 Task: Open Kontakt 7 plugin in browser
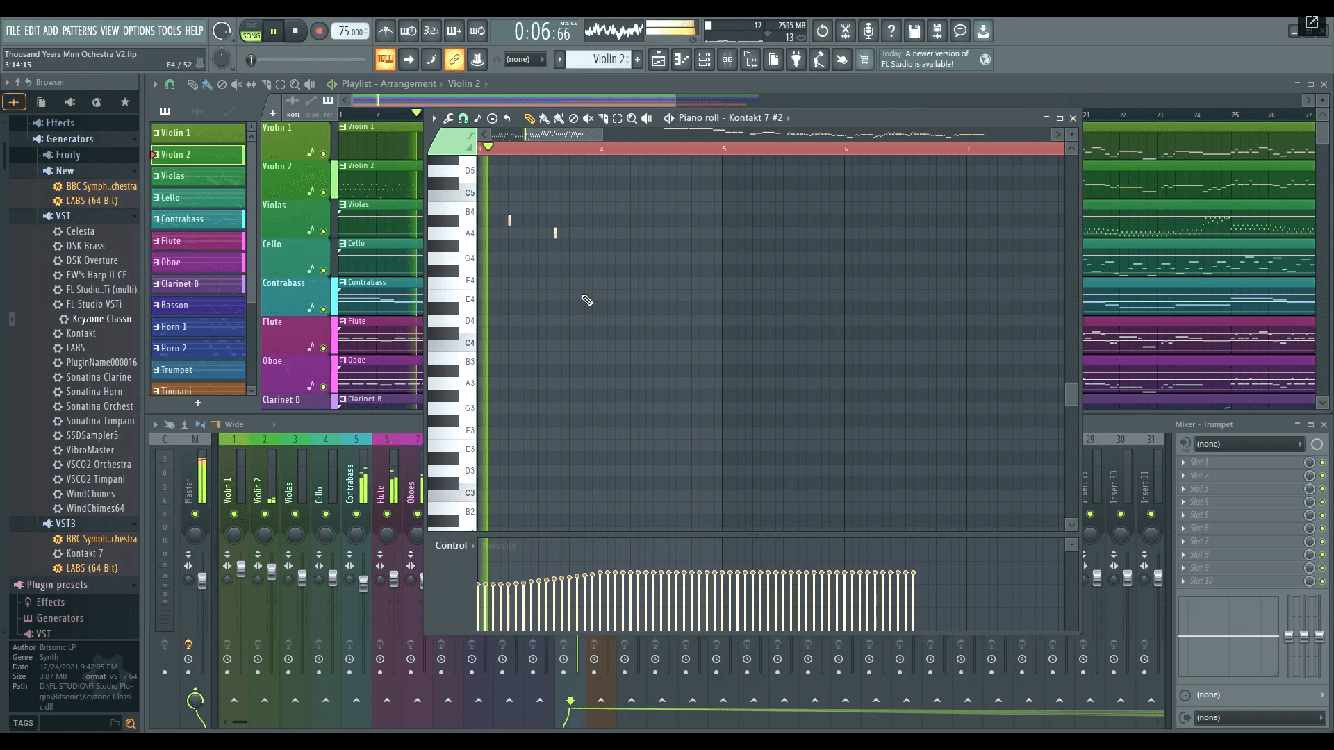tap(84, 553)
